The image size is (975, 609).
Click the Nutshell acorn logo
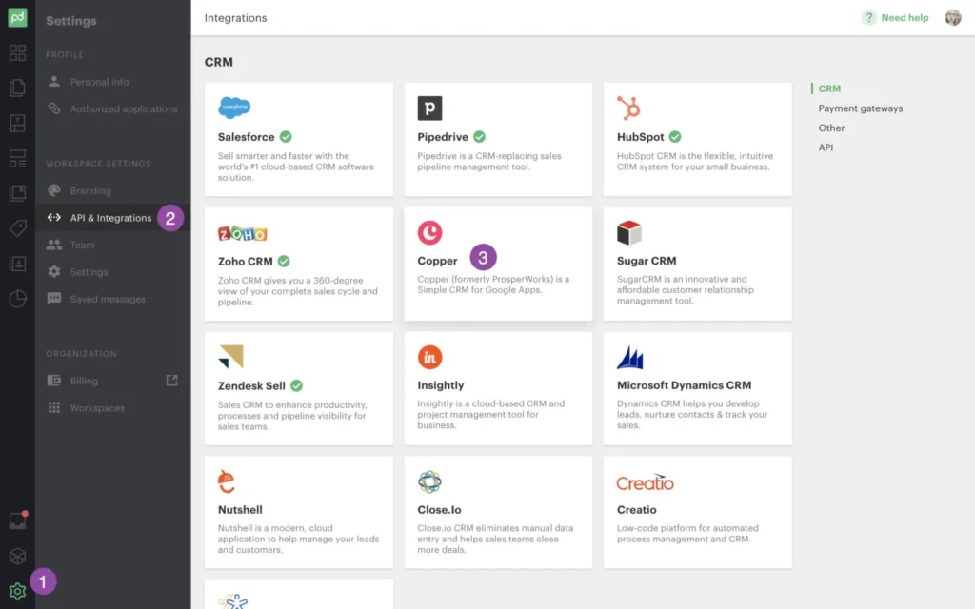coord(227,481)
